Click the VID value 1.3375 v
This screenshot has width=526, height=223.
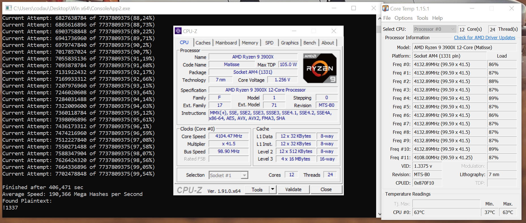427,166
